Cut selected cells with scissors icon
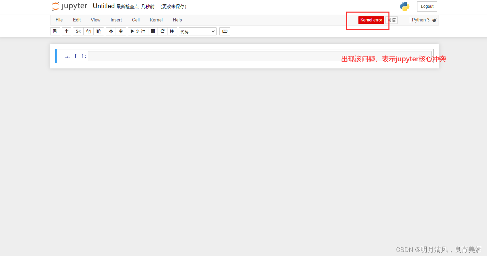Viewport: 487px width, 256px height. (x=78, y=31)
